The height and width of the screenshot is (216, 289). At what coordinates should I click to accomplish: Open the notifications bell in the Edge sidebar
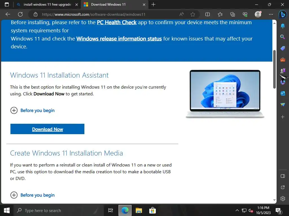click(x=283, y=26)
